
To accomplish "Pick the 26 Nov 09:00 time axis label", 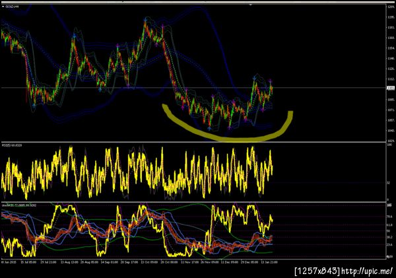I will coord(209,262).
